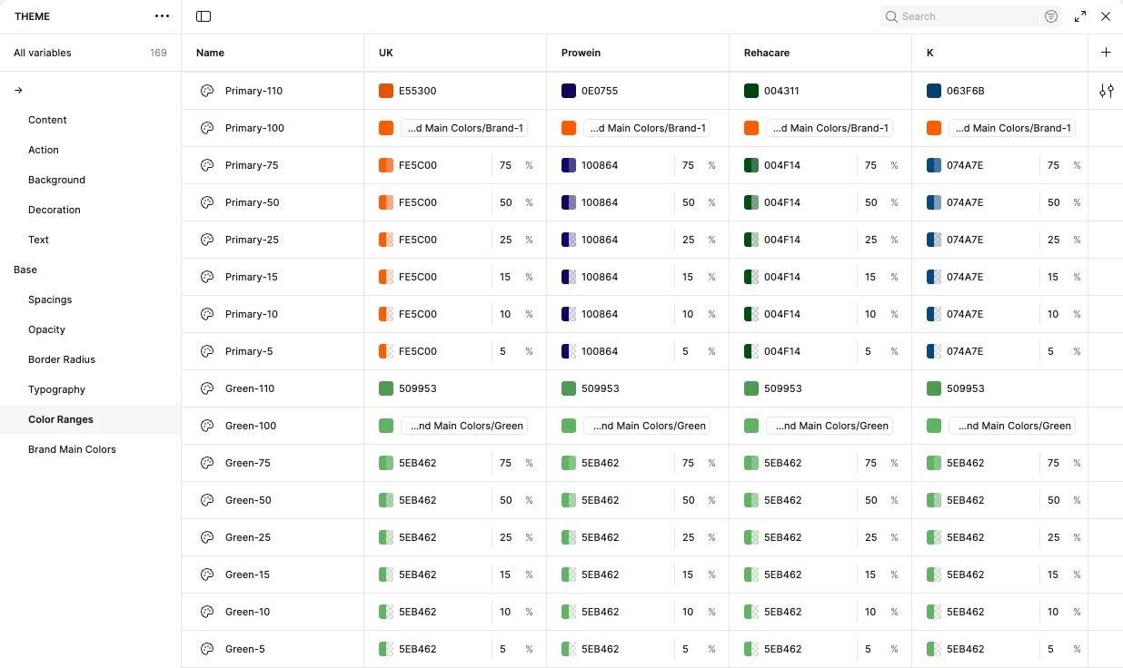Click the palette icon of Primary-15

[207, 277]
